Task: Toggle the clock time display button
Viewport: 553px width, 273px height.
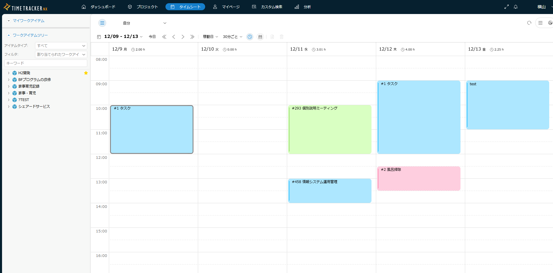Action: click(250, 37)
